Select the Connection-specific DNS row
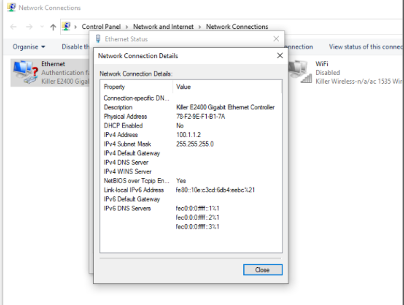This screenshot has width=404, height=305. pyautogui.click(x=191, y=98)
